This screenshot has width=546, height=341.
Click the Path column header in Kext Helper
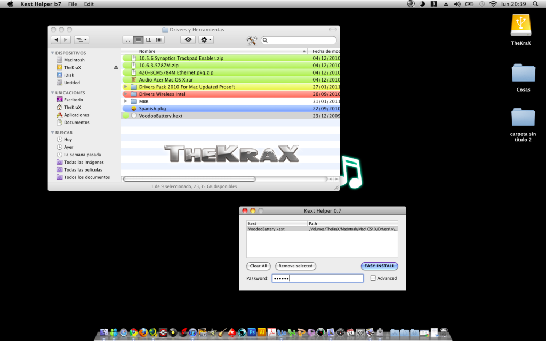coord(352,223)
